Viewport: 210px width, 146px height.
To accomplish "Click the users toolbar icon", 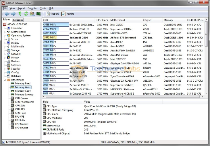I will click(32, 14).
